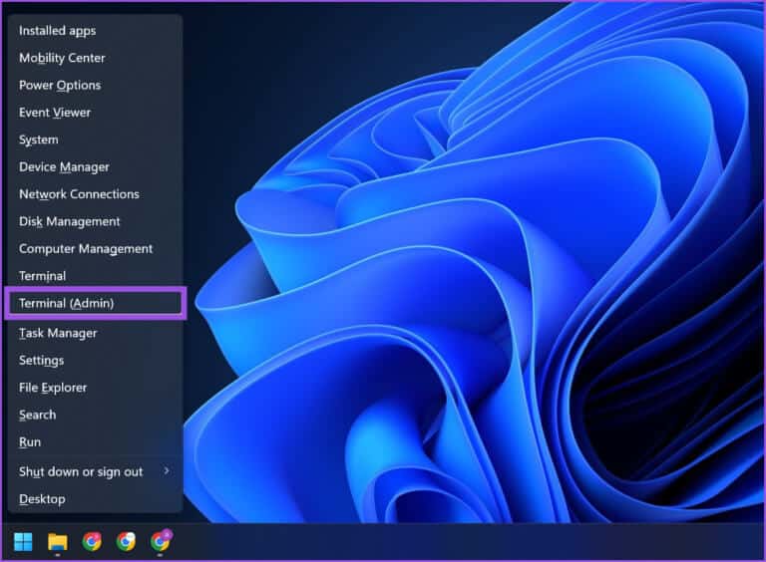The width and height of the screenshot is (766, 562).
Task: Open Device Manager
Action: (x=96, y=167)
